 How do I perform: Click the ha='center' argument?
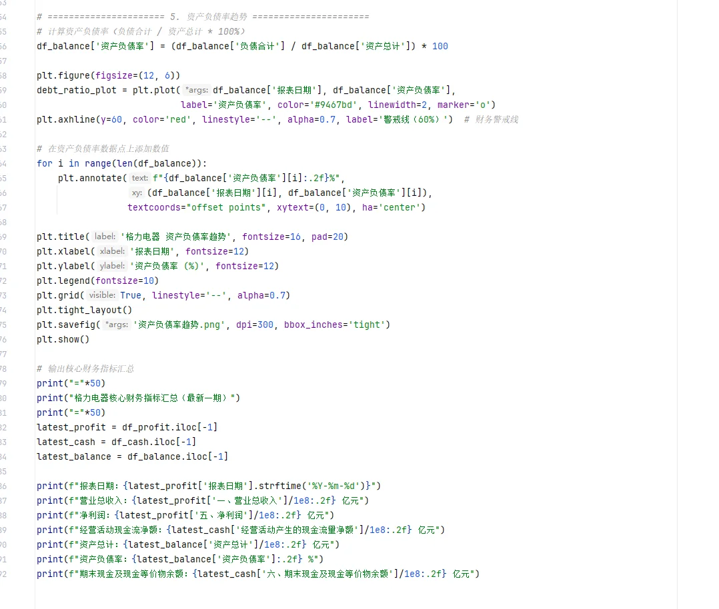click(x=391, y=208)
